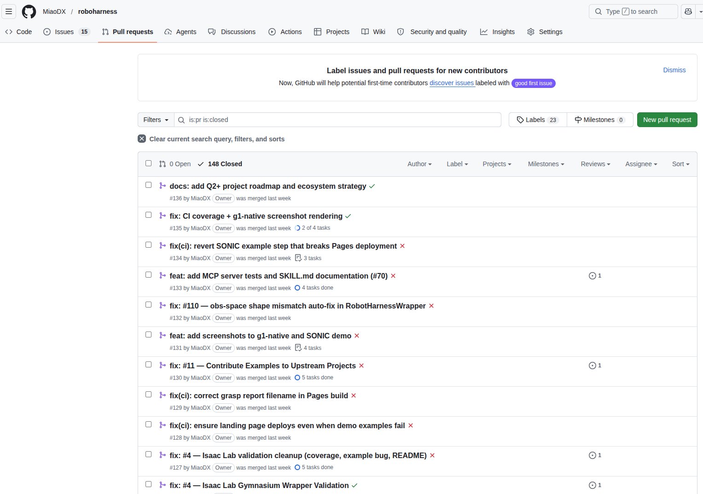Open the Sort dropdown
Image resolution: width=703 pixels, height=494 pixels.
[x=680, y=164]
